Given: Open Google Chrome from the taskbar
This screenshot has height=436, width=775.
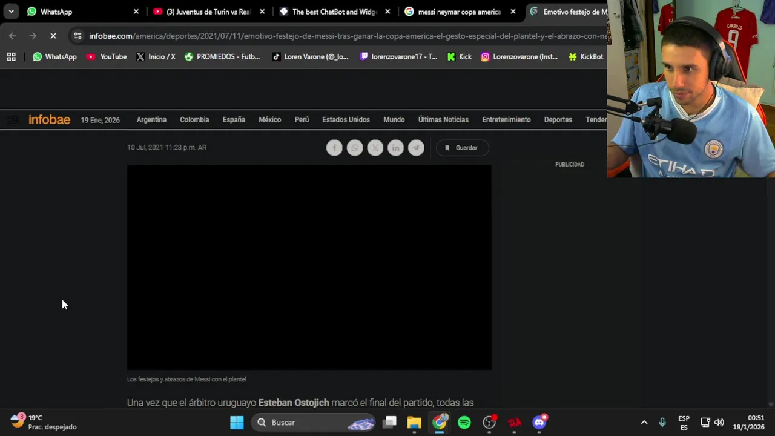Looking at the screenshot, I should coord(440,422).
